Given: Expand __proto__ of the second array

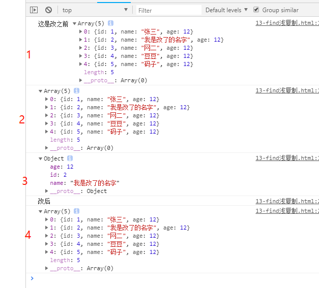Looking at the screenshot, I should [47, 148].
